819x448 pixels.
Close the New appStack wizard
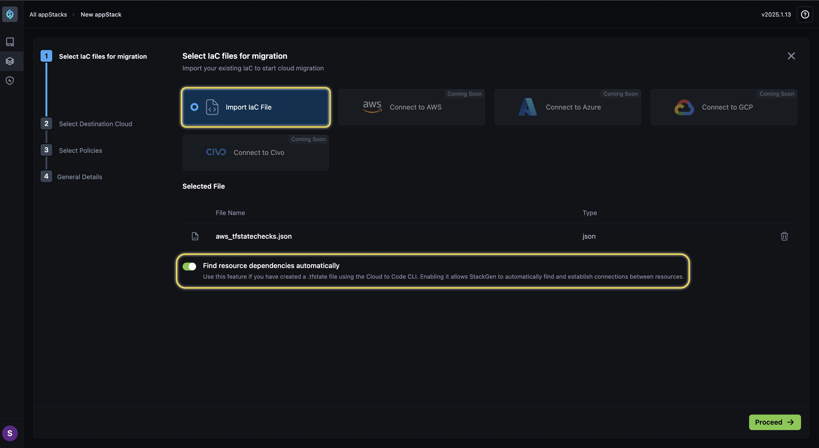[791, 56]
